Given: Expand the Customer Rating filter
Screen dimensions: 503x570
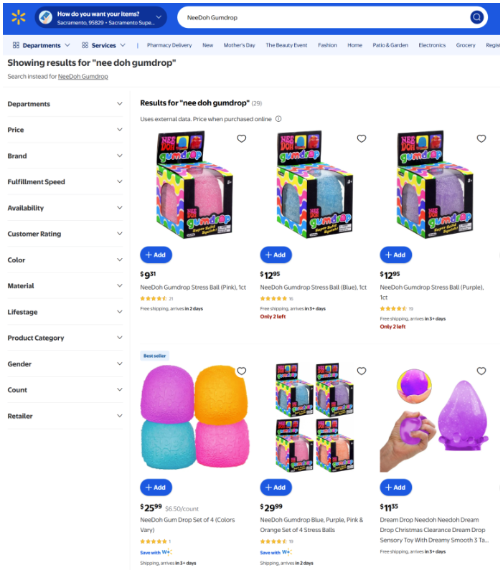Looking at the screenshot, I should (x=65, y=234).
